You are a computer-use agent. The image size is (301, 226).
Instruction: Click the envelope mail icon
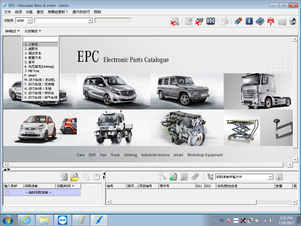pos(282,22)
